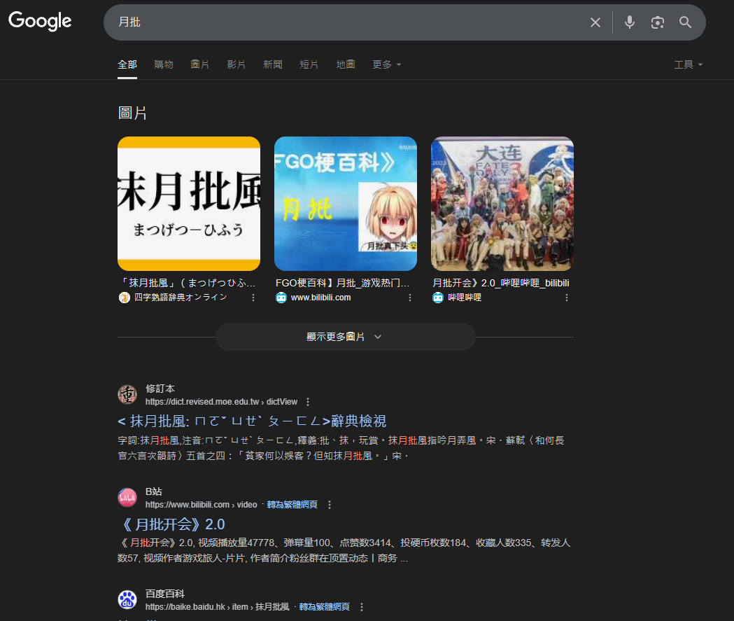Viewport: 734px width, 621px height.
Task: Open the 工具 tools dropdown
Action: point(688,64)
